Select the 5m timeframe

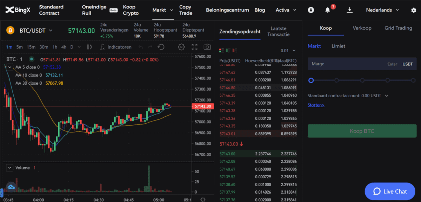tap(19, 47)
